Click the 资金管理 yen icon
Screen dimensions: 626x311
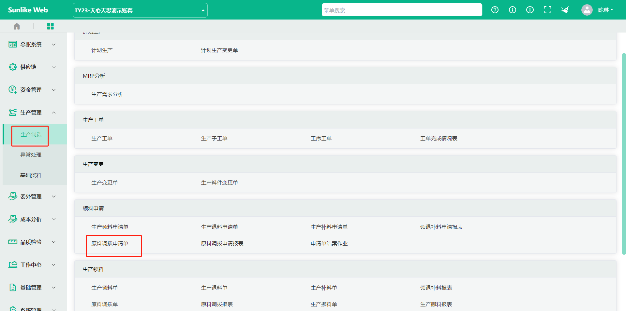[x=13, y=89]
